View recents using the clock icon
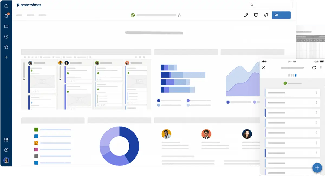The width and height of the screenshot is (325, 176). coord(6,36)
